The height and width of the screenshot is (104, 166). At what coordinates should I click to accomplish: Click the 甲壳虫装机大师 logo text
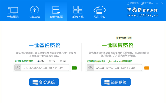point(143,10)
